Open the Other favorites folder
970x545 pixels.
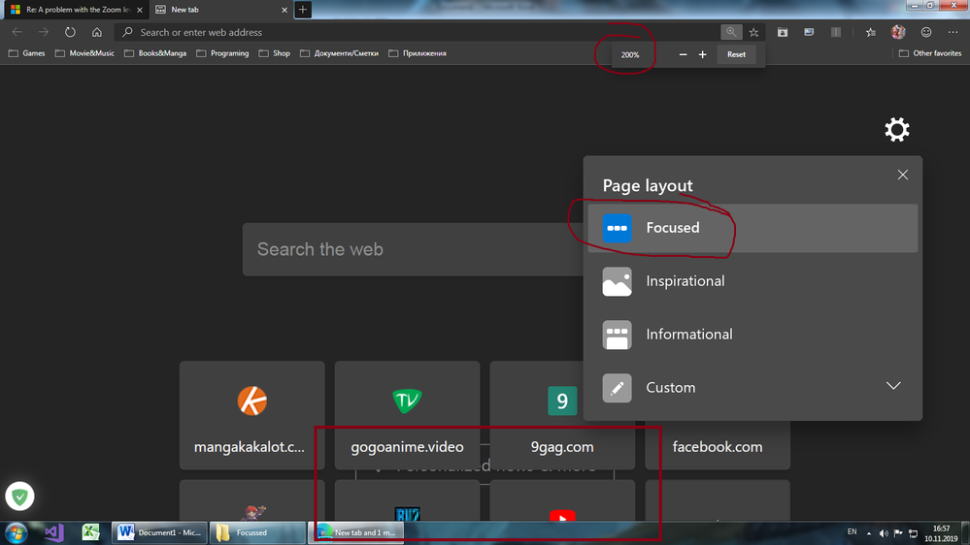coord(930,53)
